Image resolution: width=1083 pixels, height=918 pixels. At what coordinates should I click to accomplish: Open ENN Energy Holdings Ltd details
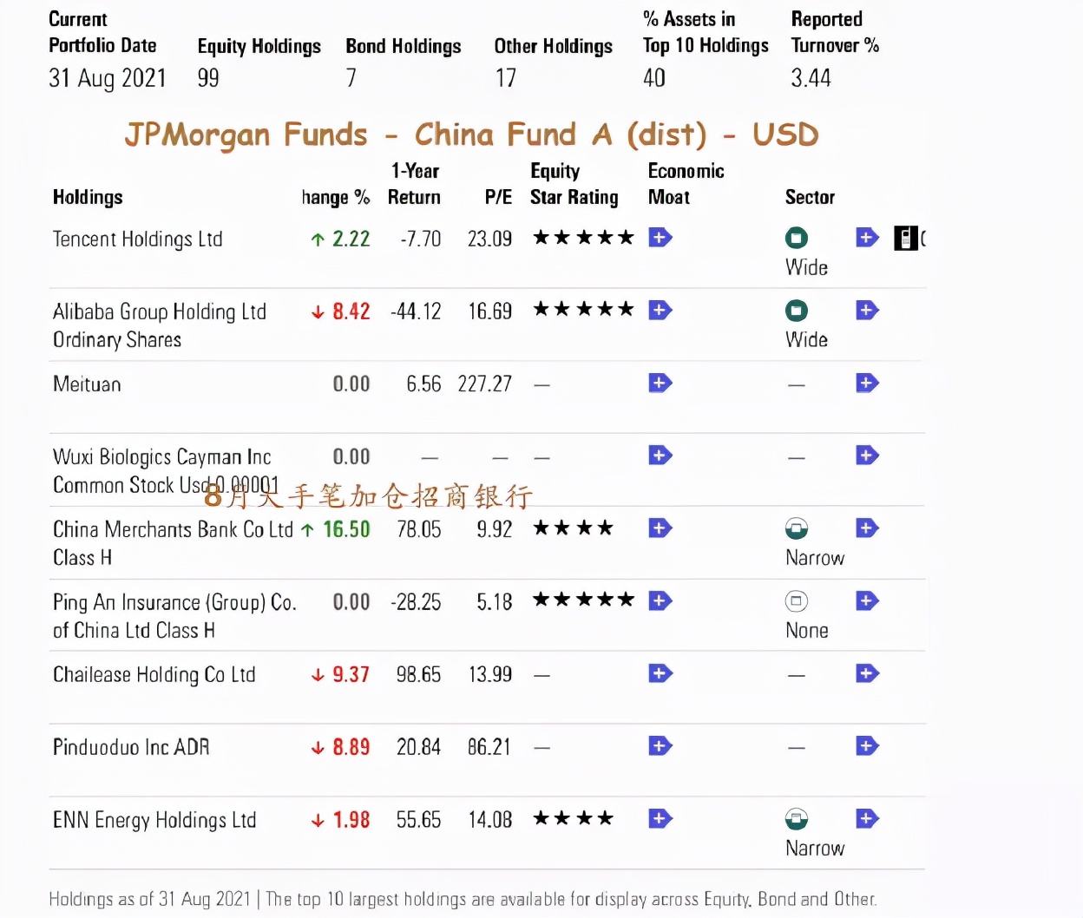click(x=154, y=820)
